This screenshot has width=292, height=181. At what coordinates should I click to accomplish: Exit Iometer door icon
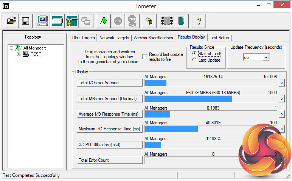182,21
